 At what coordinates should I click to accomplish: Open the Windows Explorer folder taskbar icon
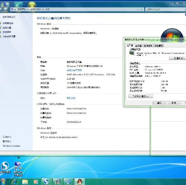coord(25,182)
